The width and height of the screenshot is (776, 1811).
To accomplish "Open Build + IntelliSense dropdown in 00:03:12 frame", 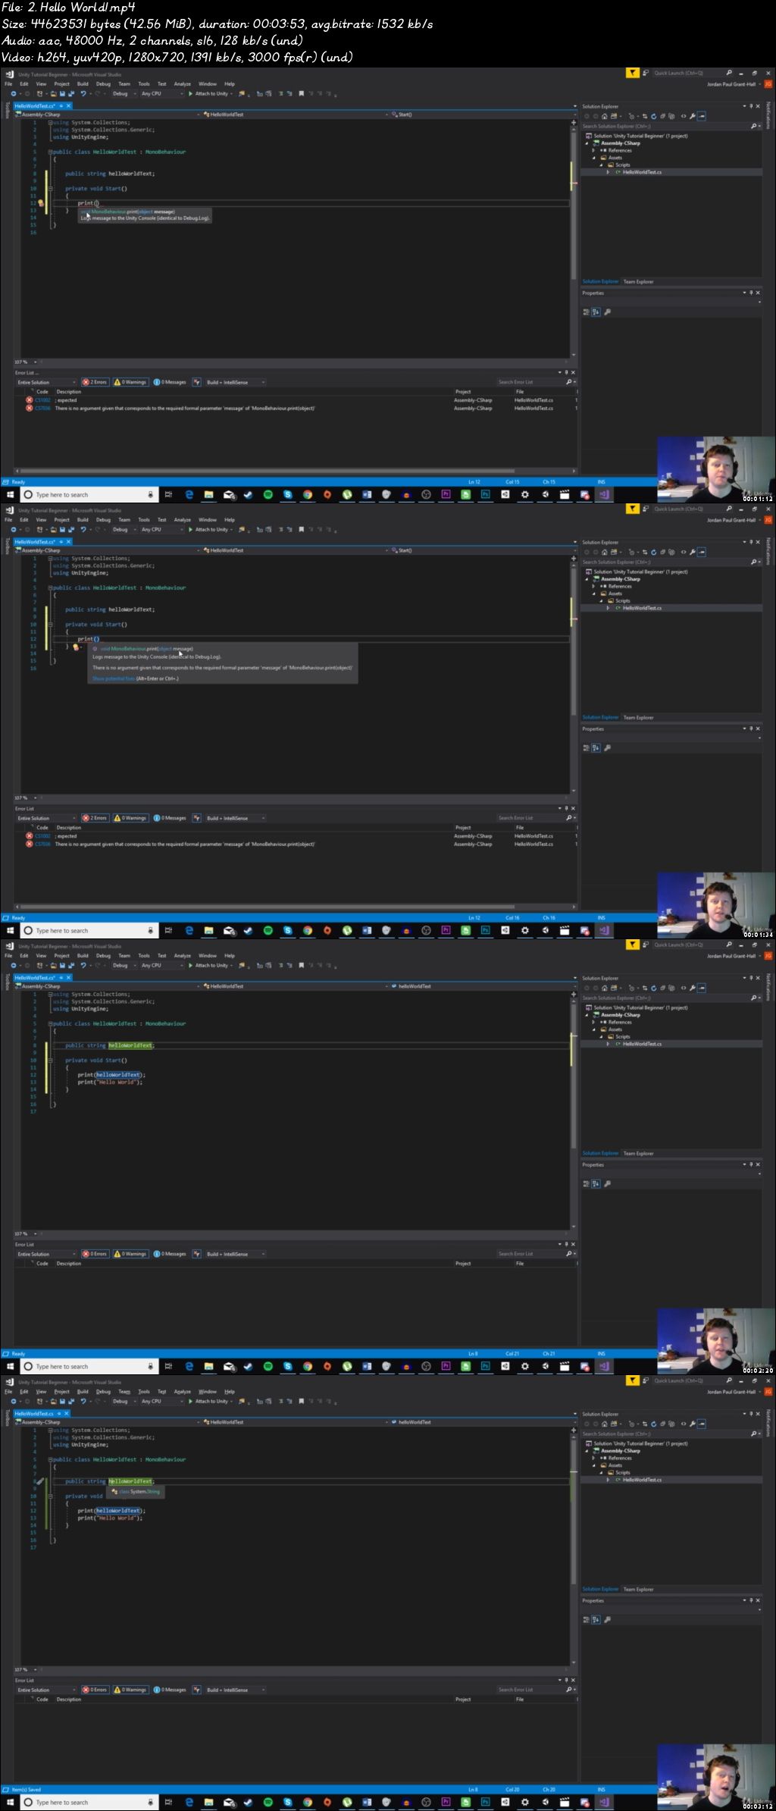I will tap(236, 1690).
